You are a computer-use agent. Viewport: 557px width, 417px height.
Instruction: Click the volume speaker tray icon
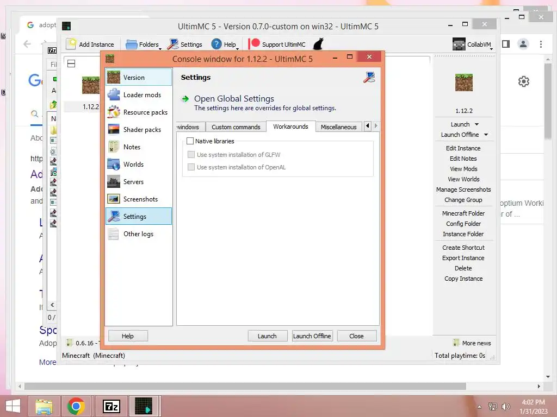point(506,406)
